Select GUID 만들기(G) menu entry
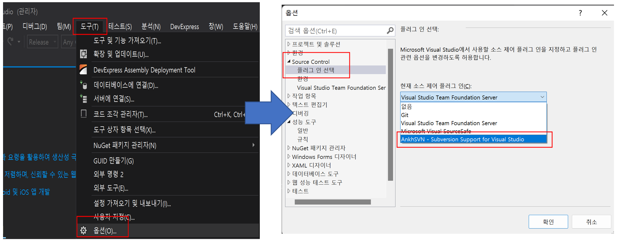Screen dimensions: 617x242 click(168, 161)
